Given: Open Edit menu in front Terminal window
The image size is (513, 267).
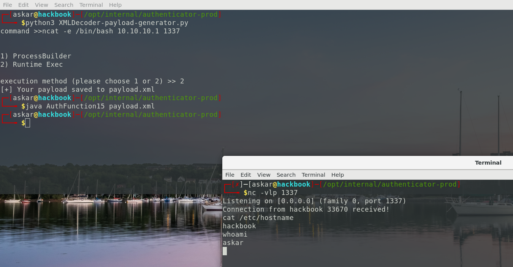Looking at the screenshot, I should click(x=246, y=175).
